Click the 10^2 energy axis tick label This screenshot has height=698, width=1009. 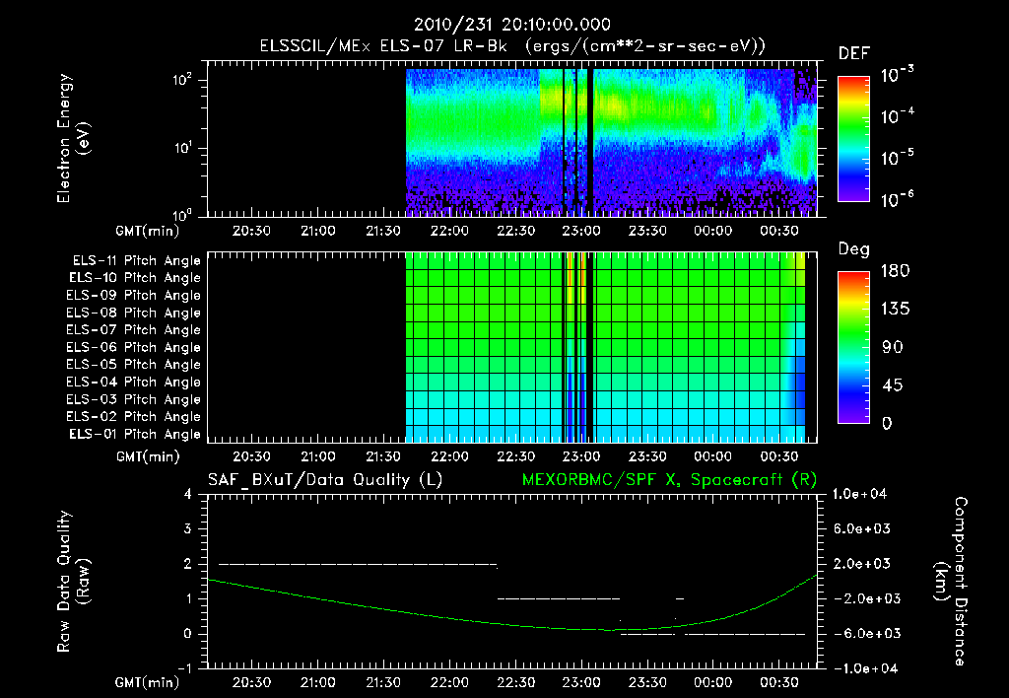[182, 79]
